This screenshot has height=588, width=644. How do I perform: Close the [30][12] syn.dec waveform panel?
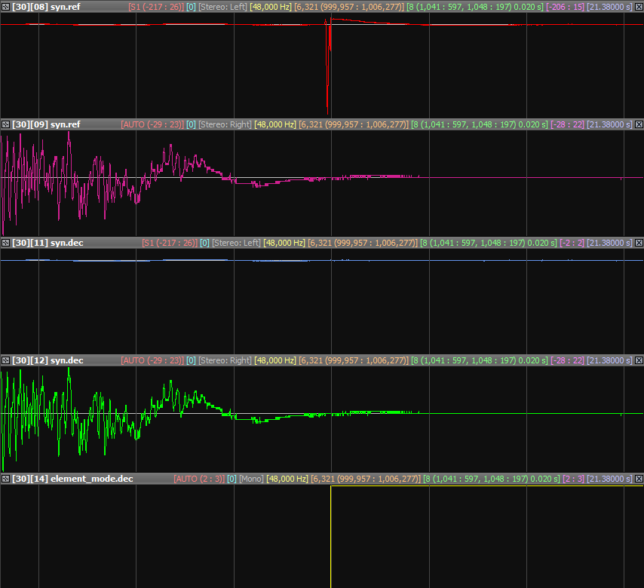(x=639, y=360)
